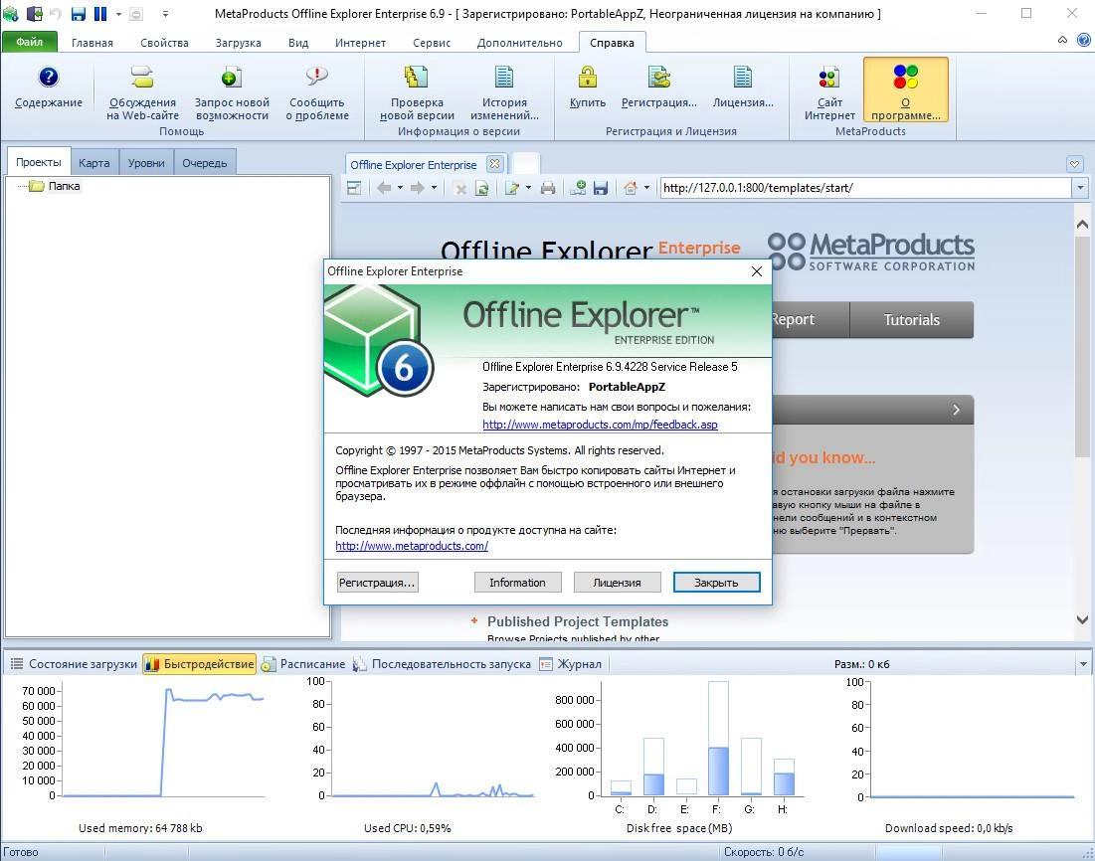Open Обсуждения на Web-сайте ribbon icon
Viewport: 1095px width, 861px height.
(142, 77)
